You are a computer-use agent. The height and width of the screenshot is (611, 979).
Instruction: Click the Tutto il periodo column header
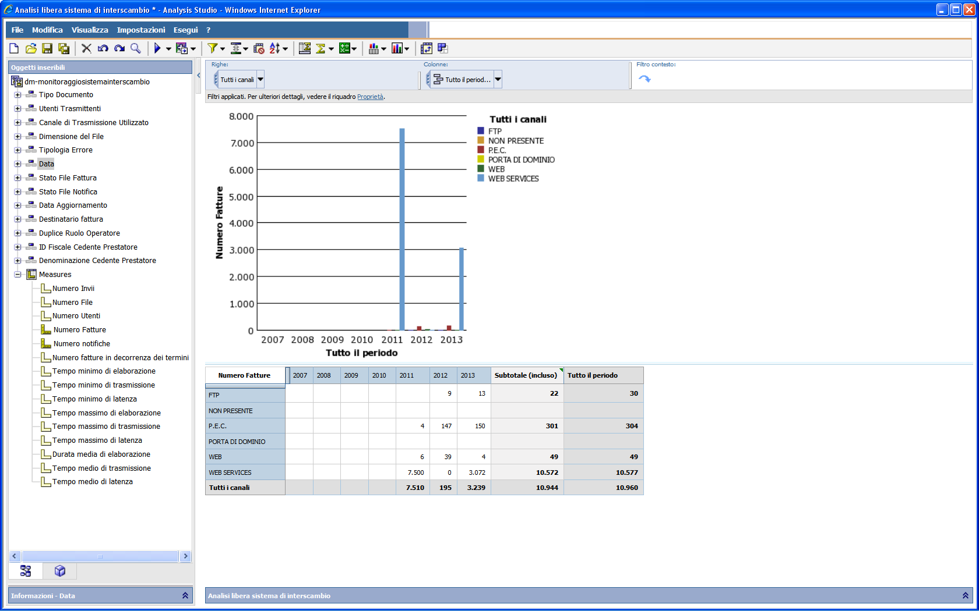pyautogui.click(x=604, y=375)
